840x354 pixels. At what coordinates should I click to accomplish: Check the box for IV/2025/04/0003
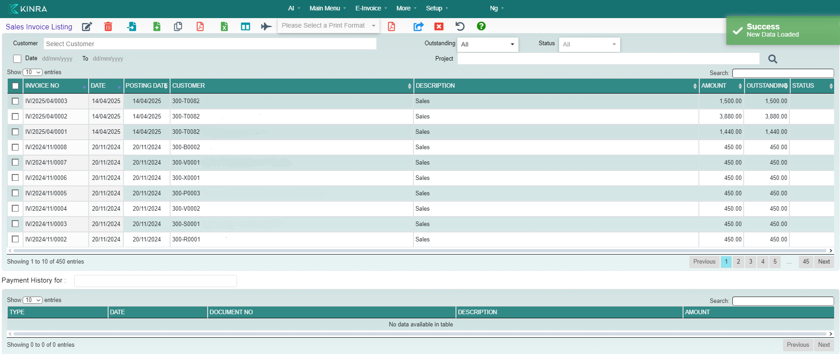pos(15,101)
